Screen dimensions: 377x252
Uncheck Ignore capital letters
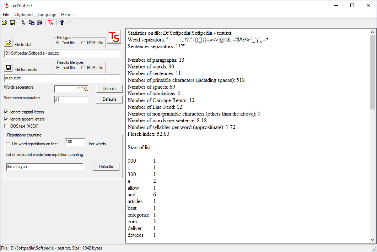[6, 112]
